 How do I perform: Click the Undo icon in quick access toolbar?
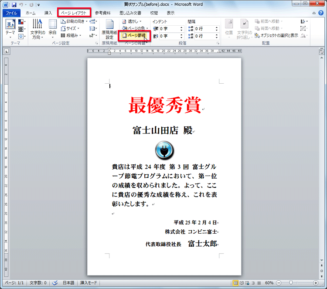click(x=21, y=5)
